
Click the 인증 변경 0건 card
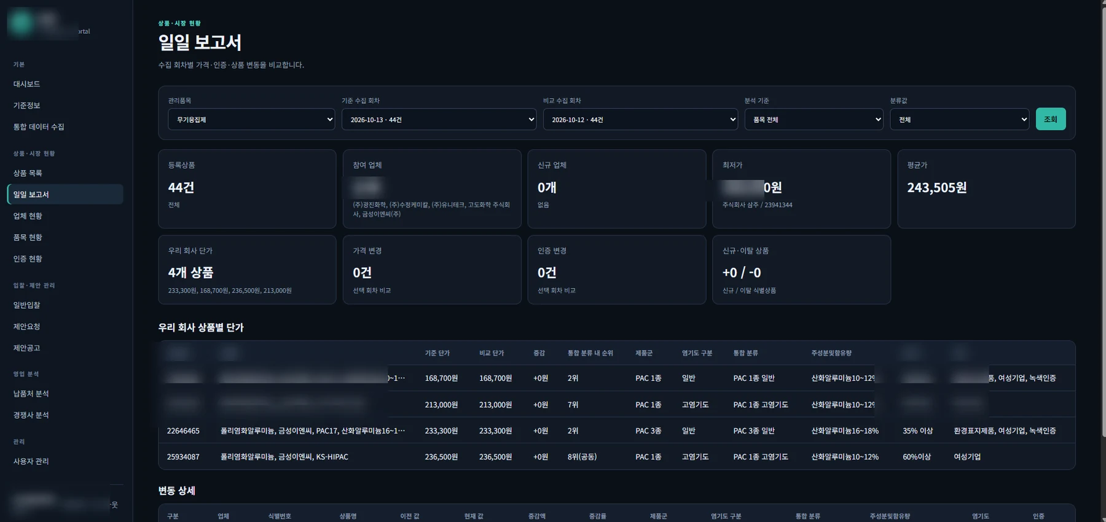click(617, 270)
